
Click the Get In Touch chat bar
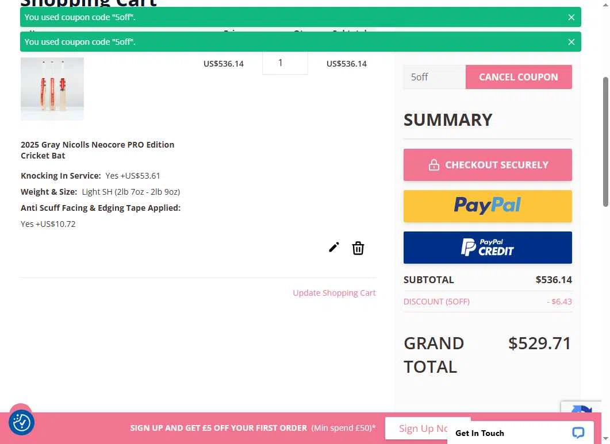520,433
